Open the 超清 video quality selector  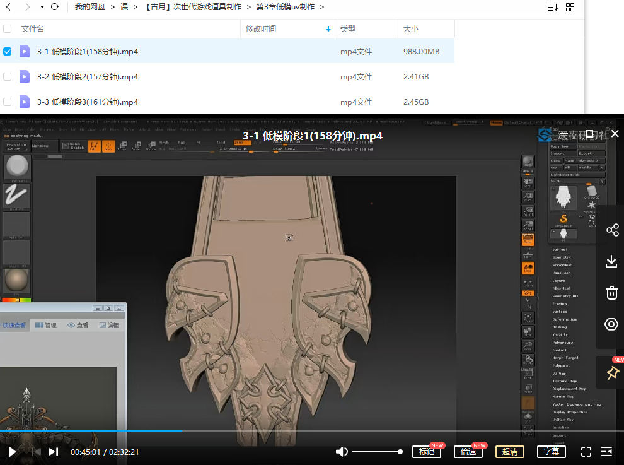[x=510, y=452]
